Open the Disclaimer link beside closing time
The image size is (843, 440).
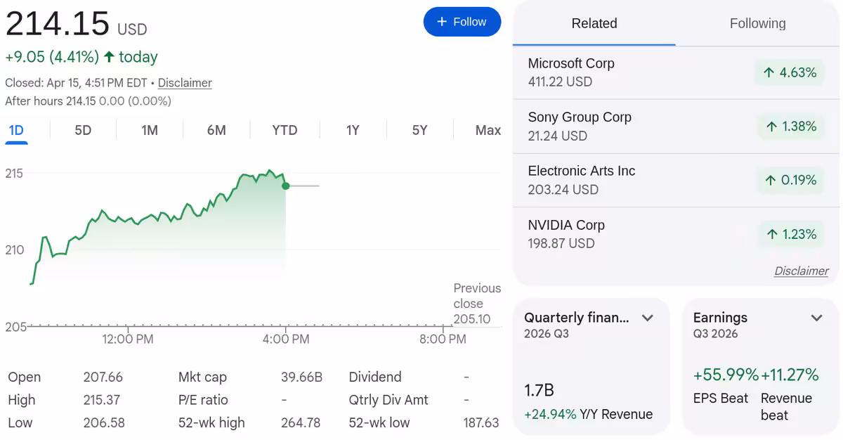(x=185, y=83)
